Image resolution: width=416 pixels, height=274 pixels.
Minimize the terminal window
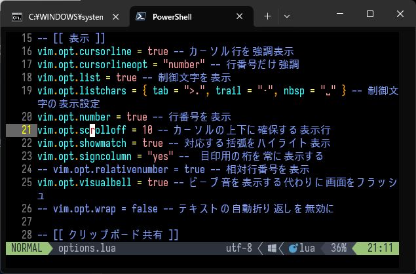[x=340, y=14]
